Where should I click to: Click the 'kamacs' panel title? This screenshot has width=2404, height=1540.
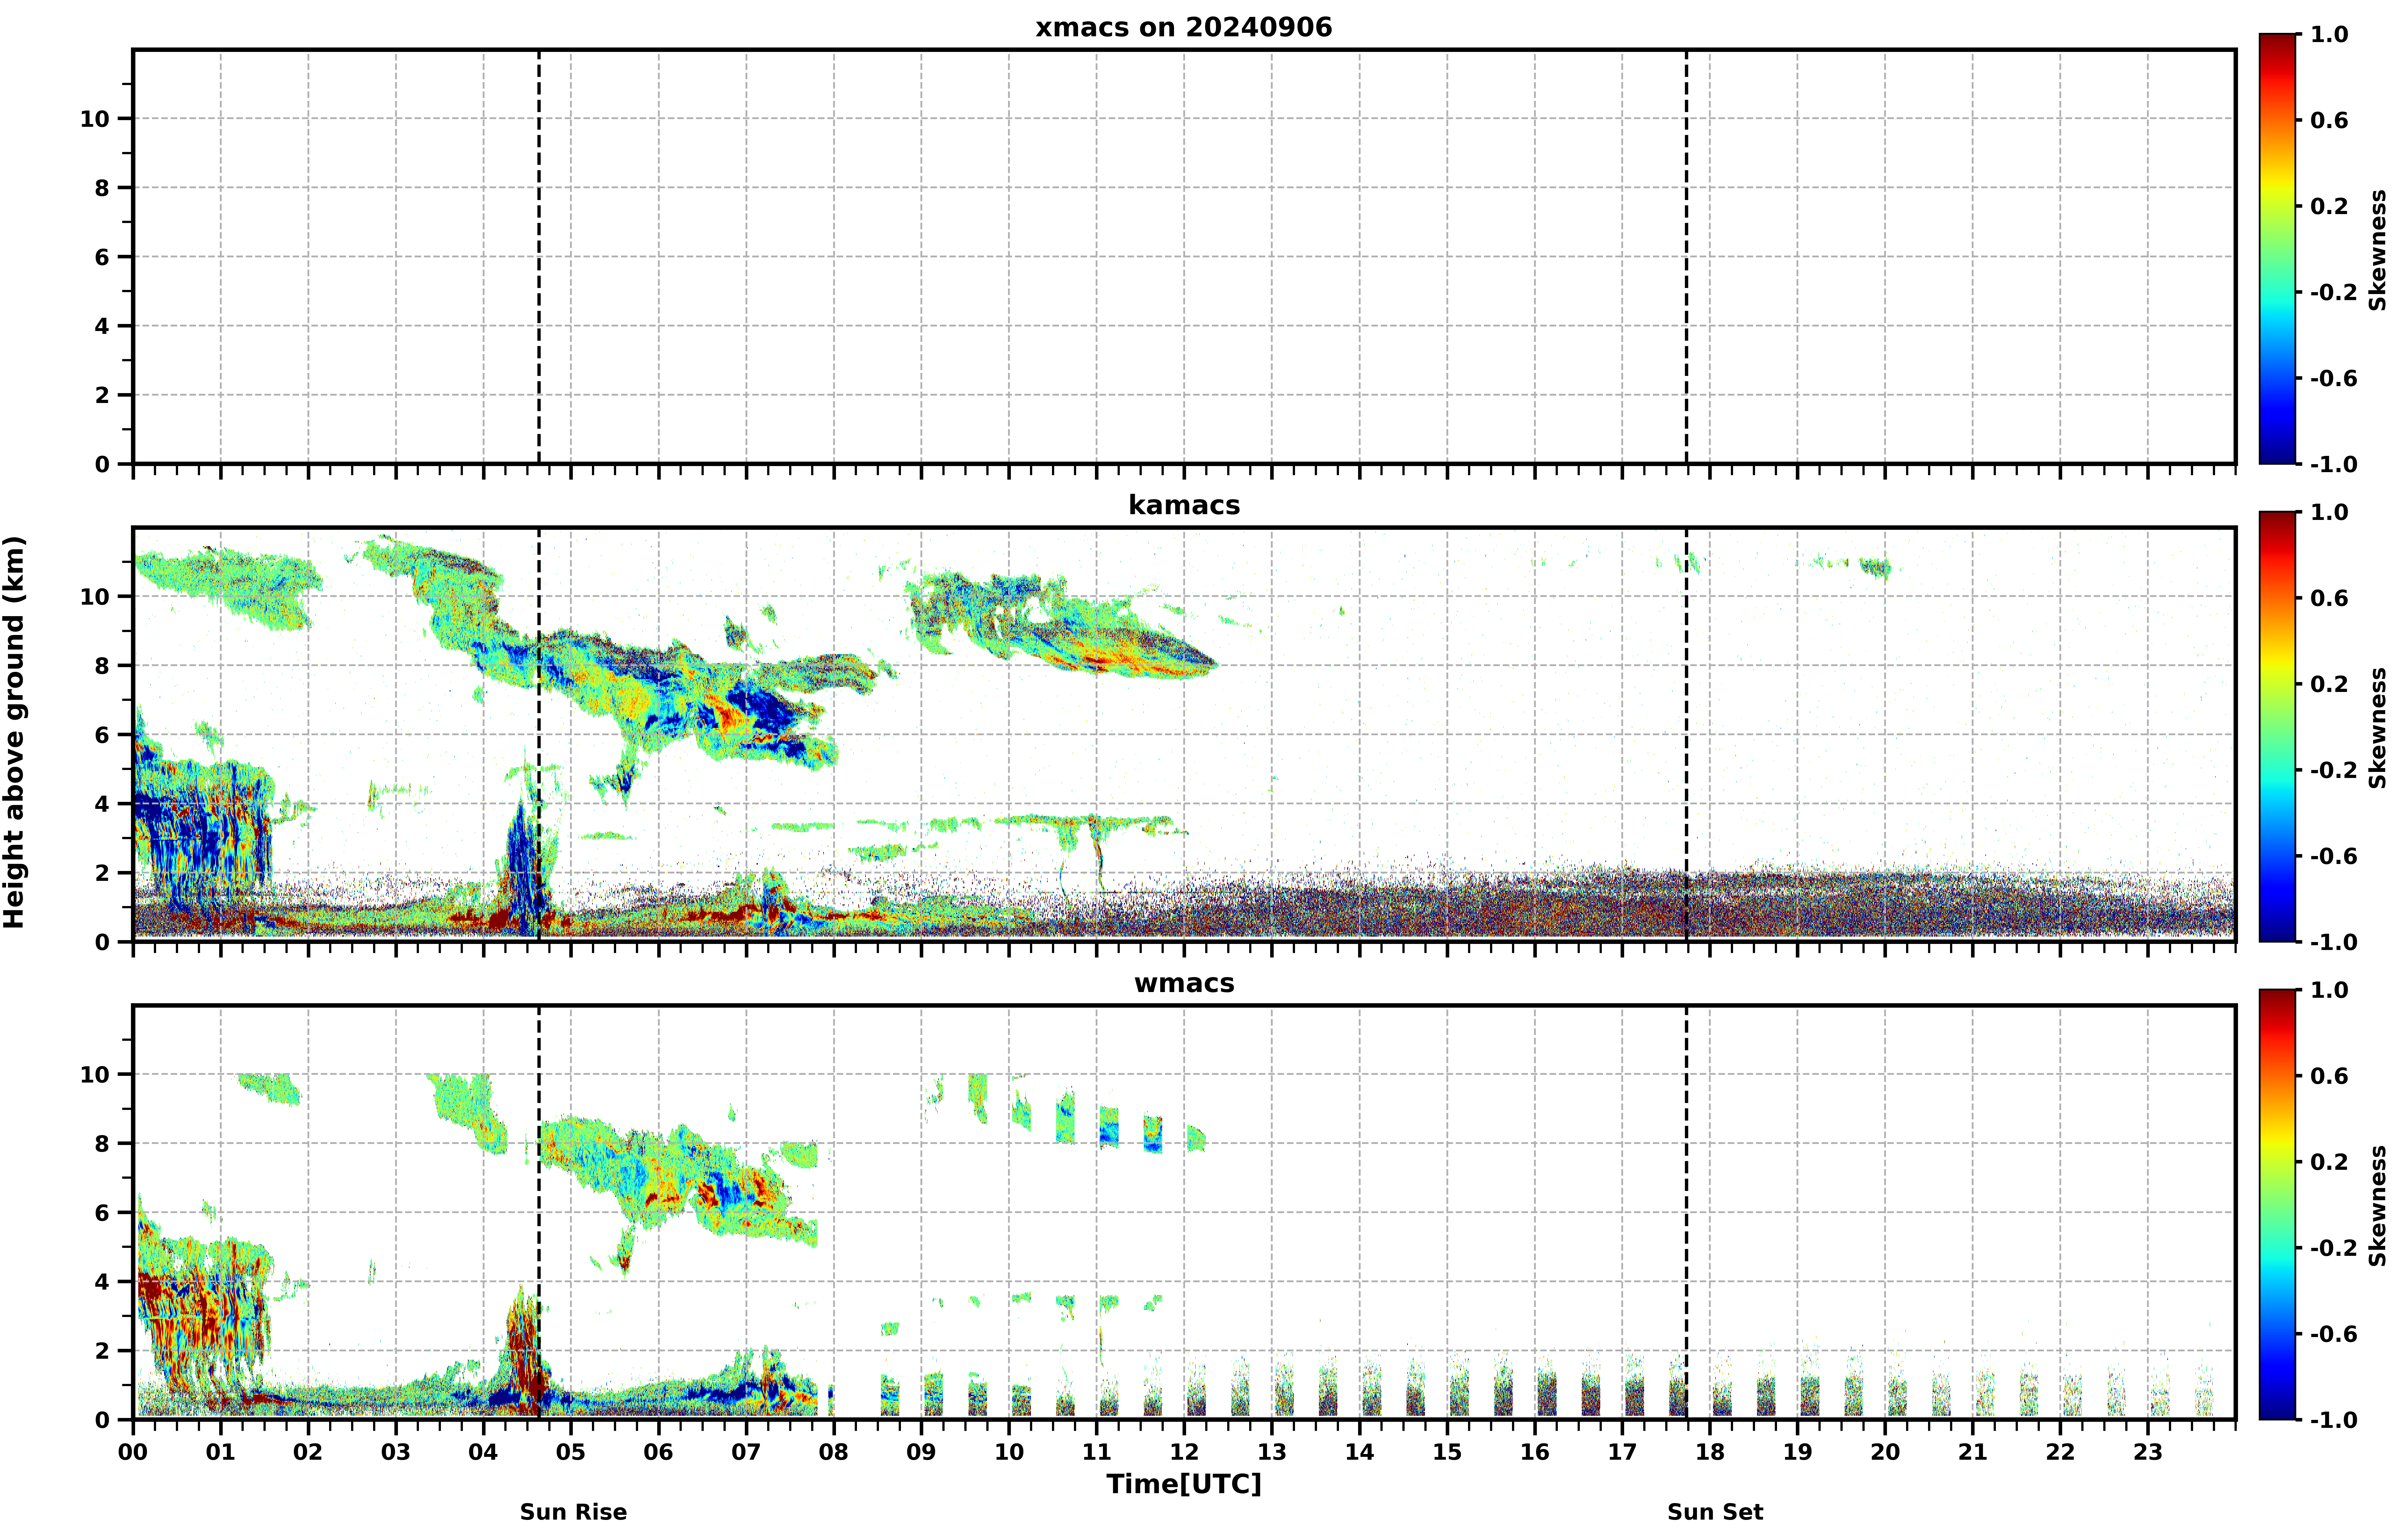tap(1184, 505)
